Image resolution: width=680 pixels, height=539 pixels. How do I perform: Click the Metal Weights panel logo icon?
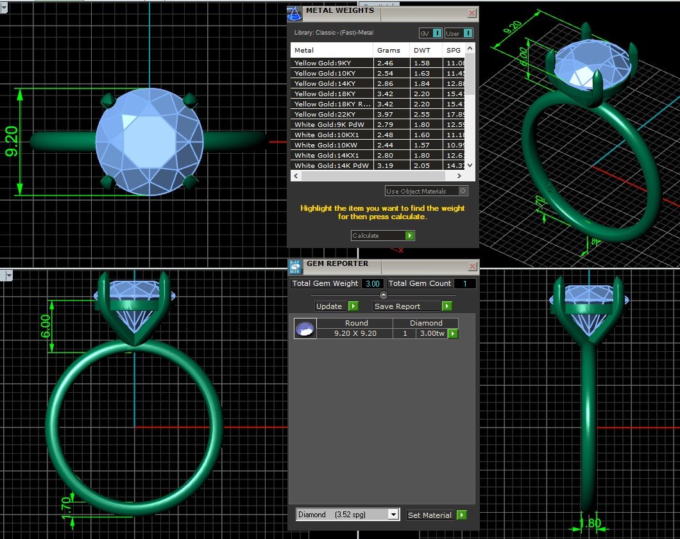coord(294,13)
